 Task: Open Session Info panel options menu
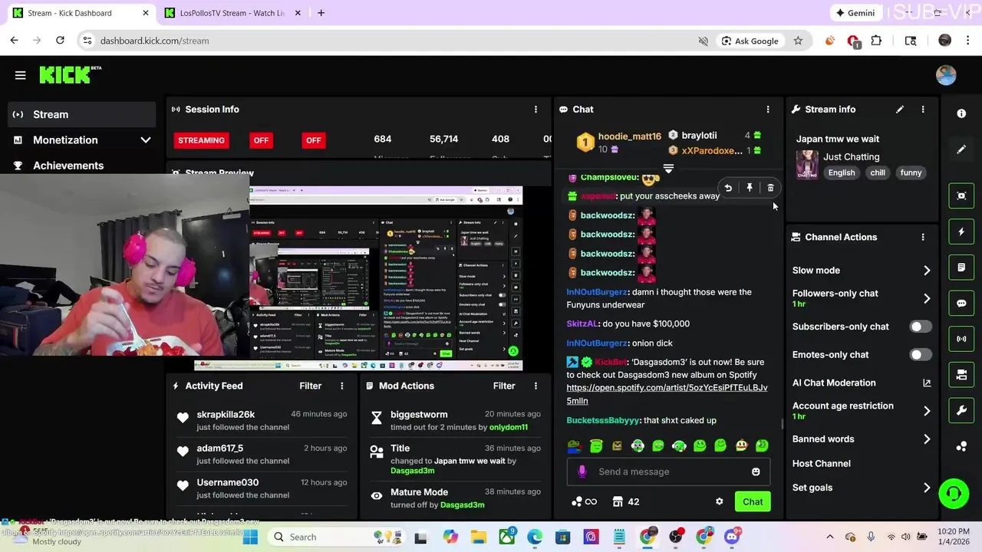pos(535,110)
